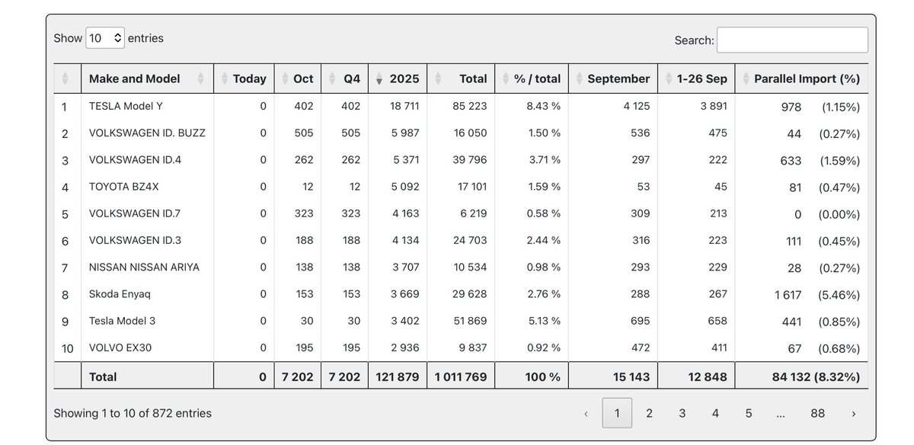The height and width of the screenshot is (445, 914).
Task: Click the 472 September value for EX30
Action: pos(640,347)
